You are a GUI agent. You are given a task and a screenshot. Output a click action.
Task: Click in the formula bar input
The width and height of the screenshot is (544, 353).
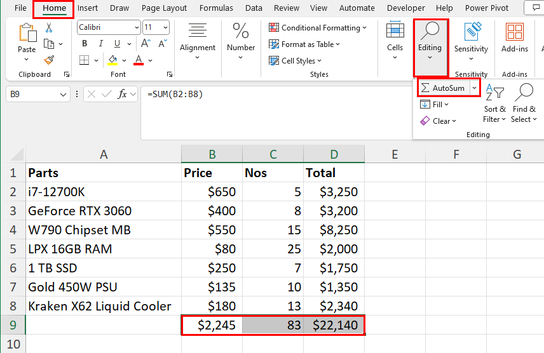tap(276, 113)
